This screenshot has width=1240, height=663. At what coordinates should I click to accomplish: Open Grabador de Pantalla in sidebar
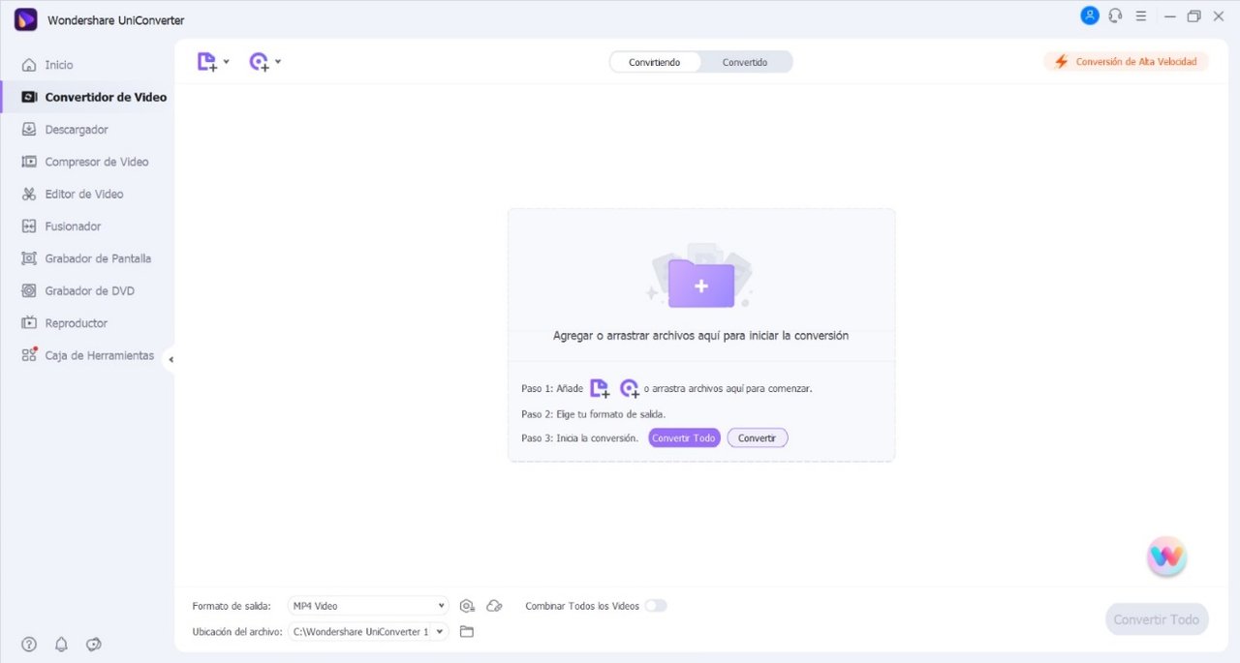pos(98,258)
